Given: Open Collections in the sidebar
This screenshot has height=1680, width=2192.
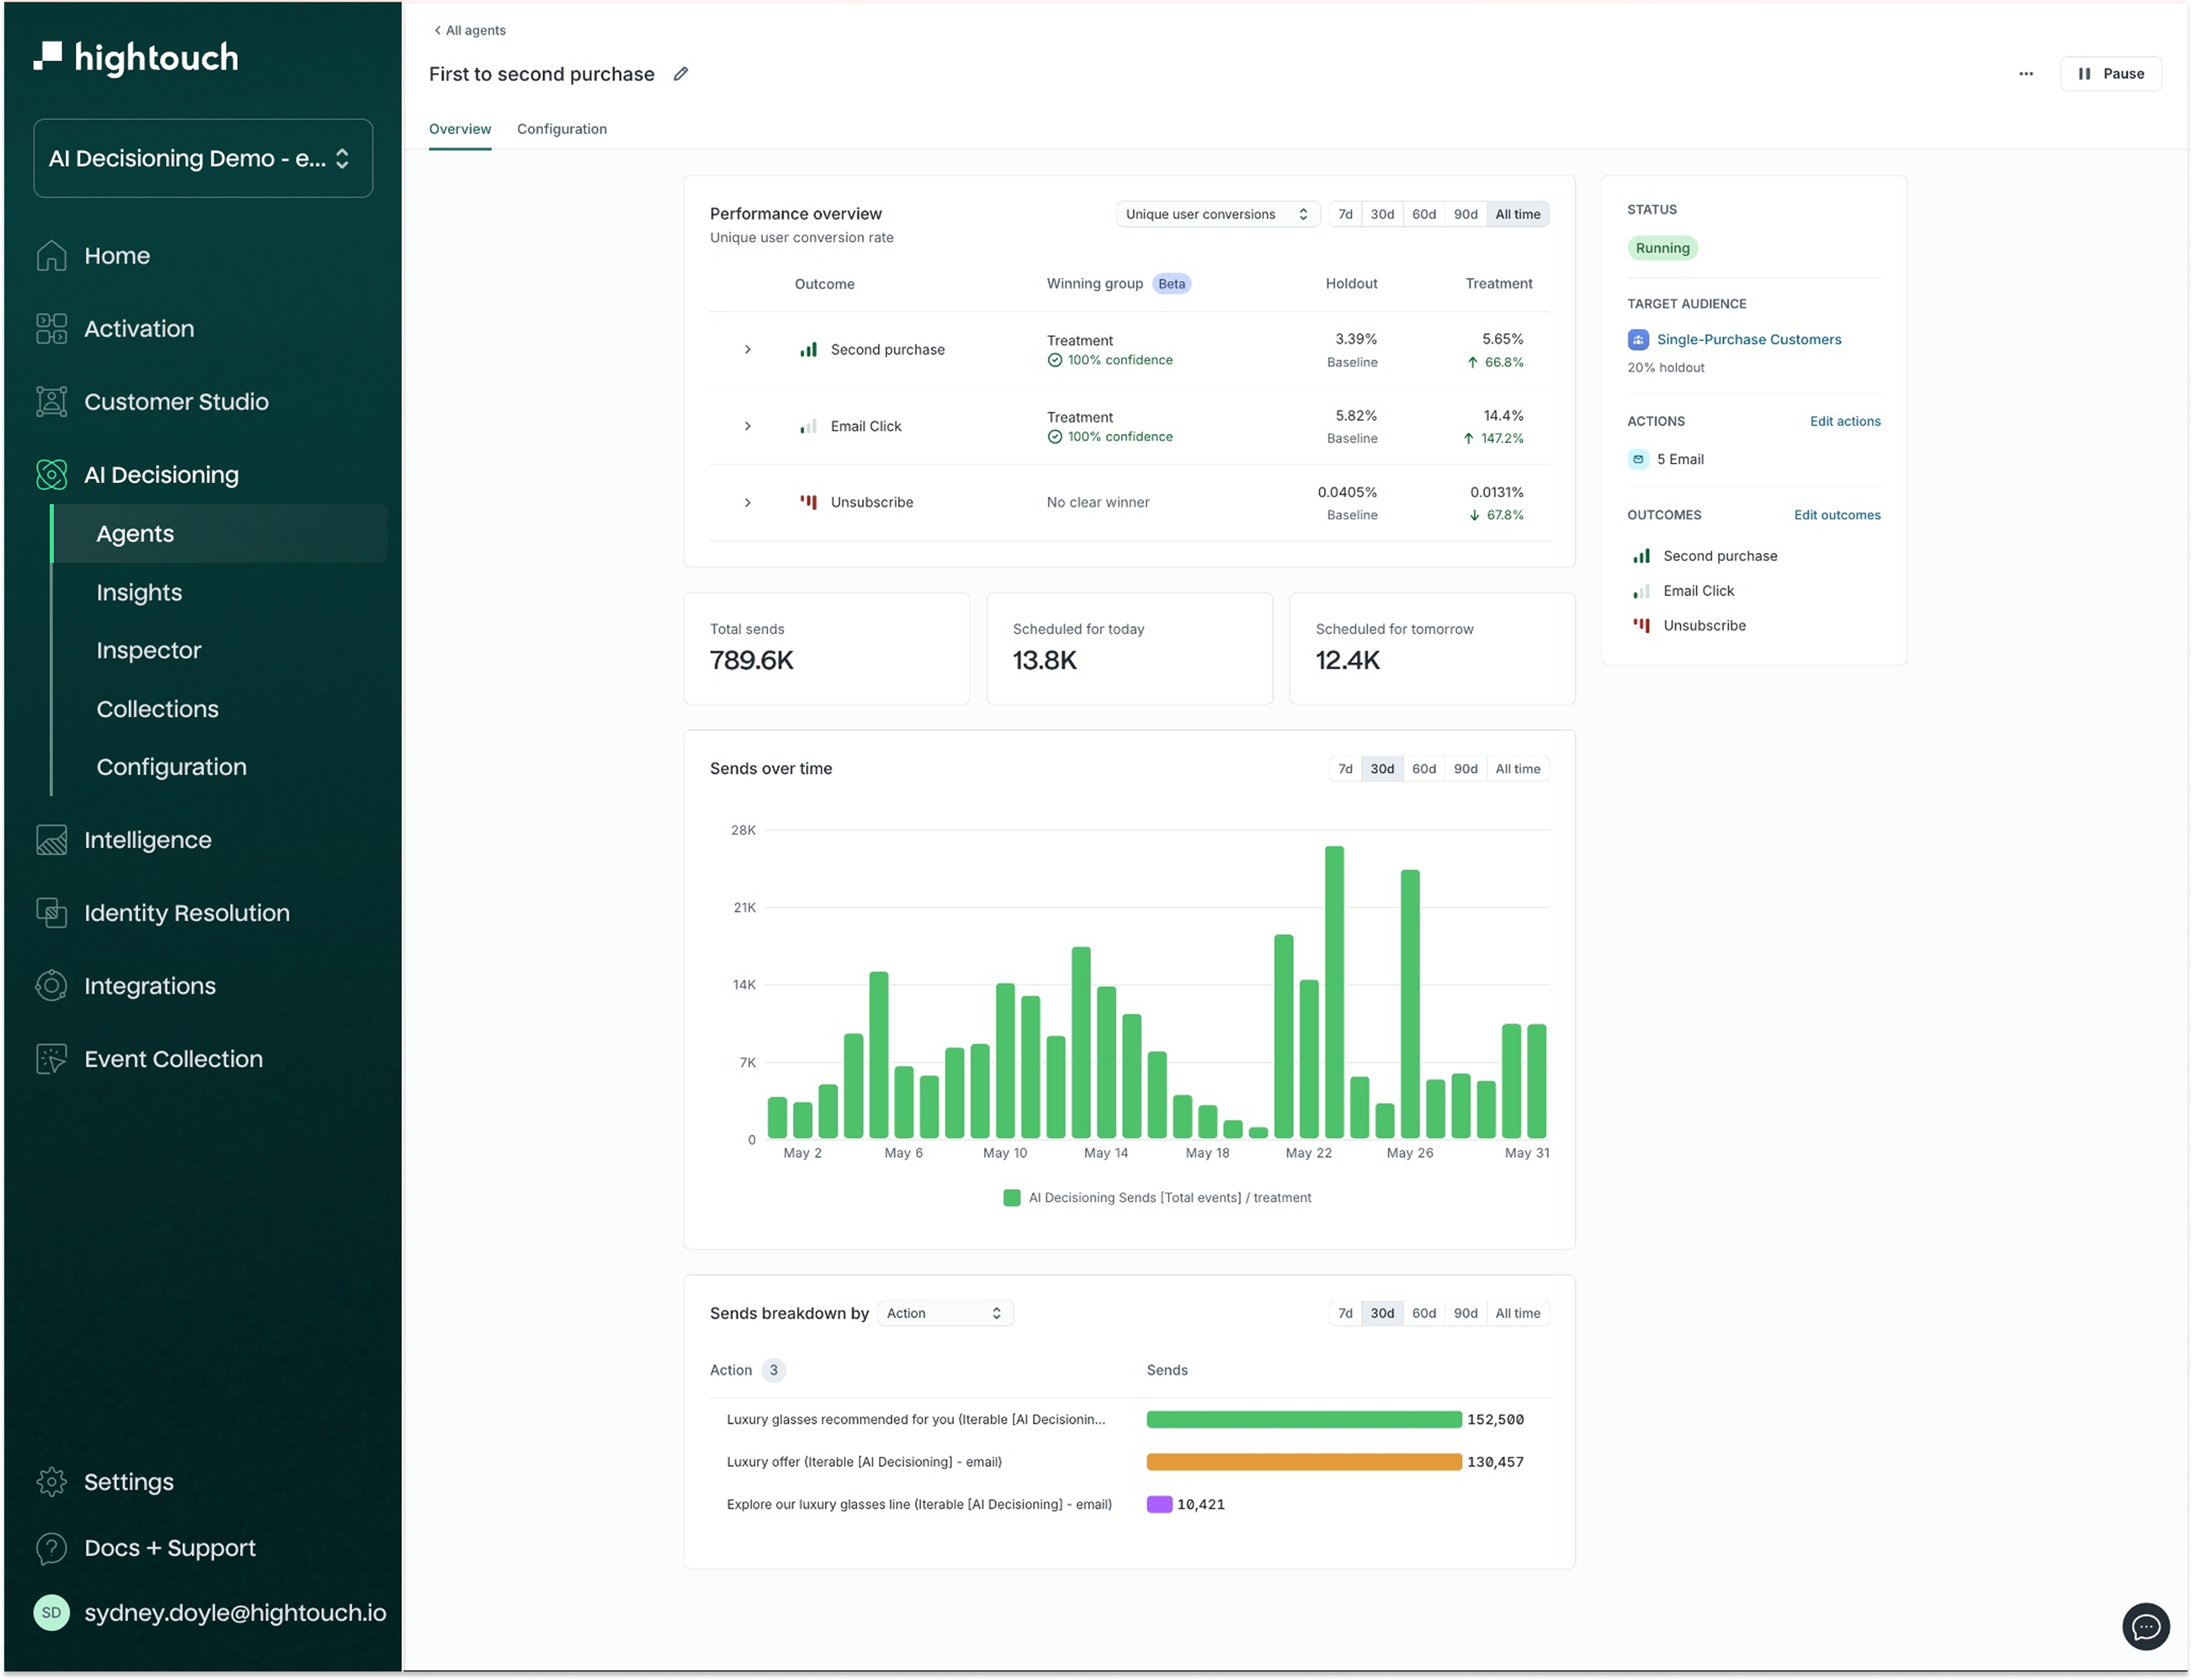Looking at the screenshot, I should pos(157,709).
